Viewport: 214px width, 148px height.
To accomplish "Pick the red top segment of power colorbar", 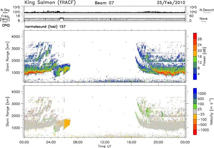I will pos(195,36).
